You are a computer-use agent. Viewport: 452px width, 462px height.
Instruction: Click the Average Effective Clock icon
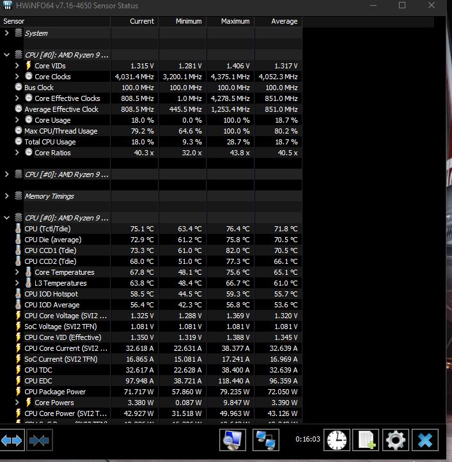pyautogui.click(x=19, y=109)
